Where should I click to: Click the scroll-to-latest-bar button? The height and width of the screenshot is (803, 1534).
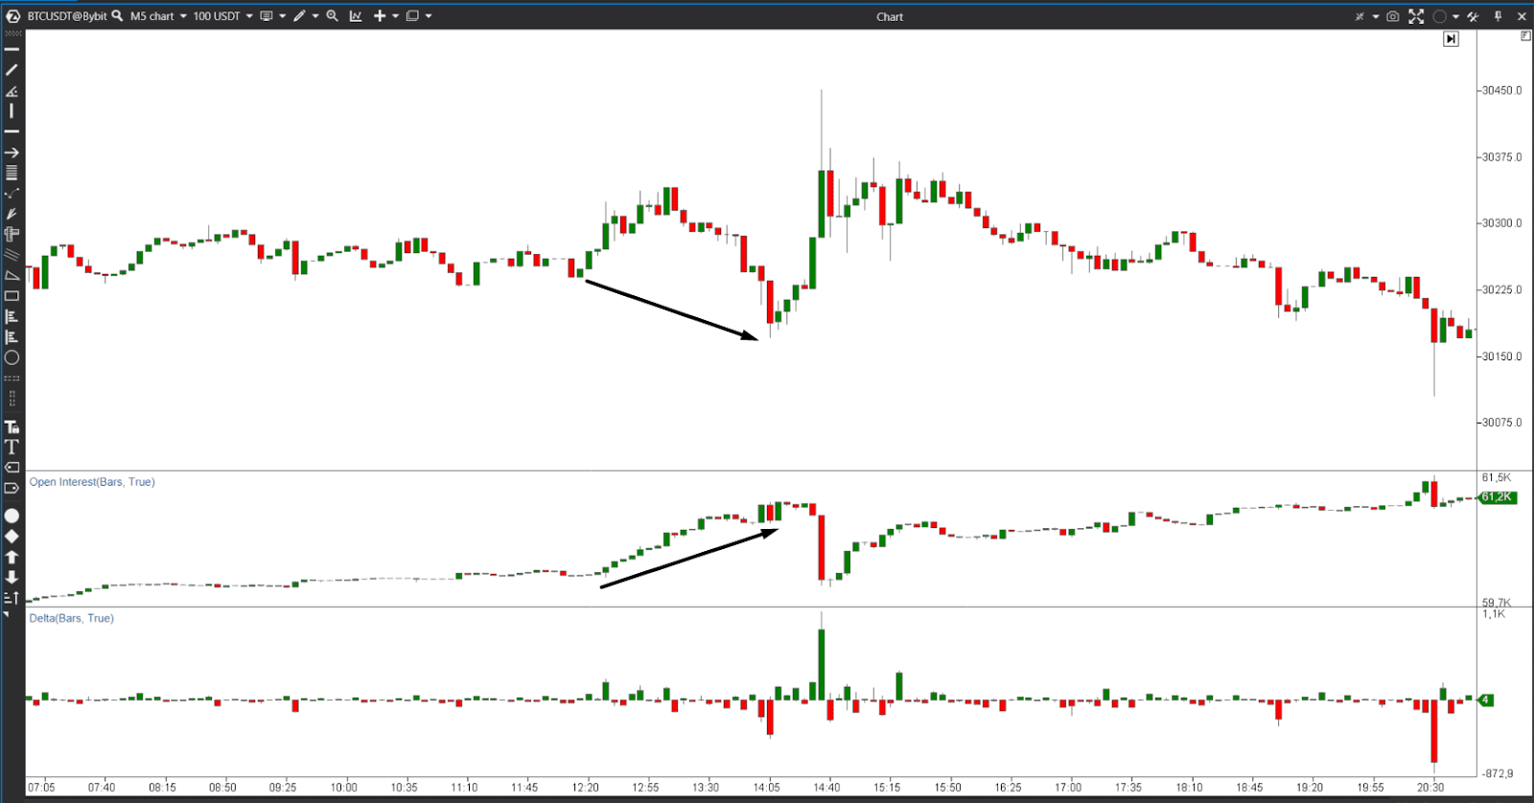(1452, 39)
